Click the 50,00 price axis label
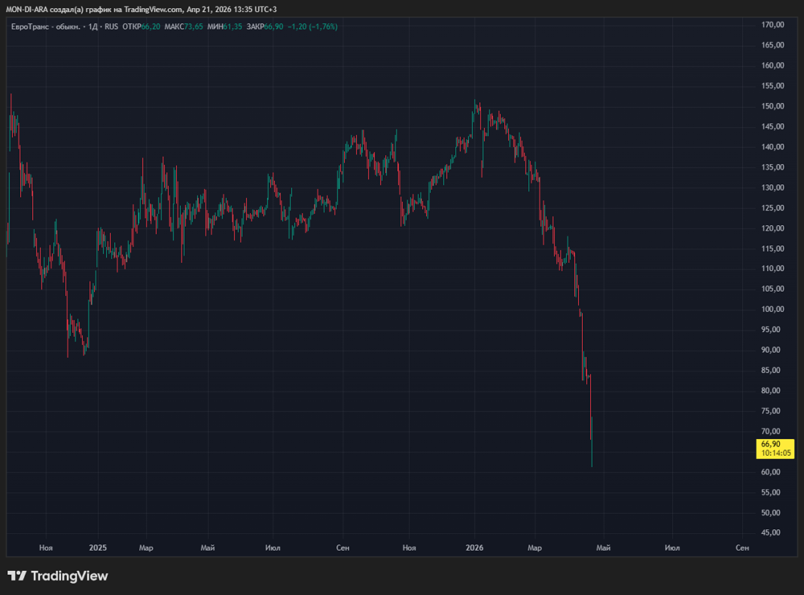The image size is (804, 595). (x=771, y=513)
